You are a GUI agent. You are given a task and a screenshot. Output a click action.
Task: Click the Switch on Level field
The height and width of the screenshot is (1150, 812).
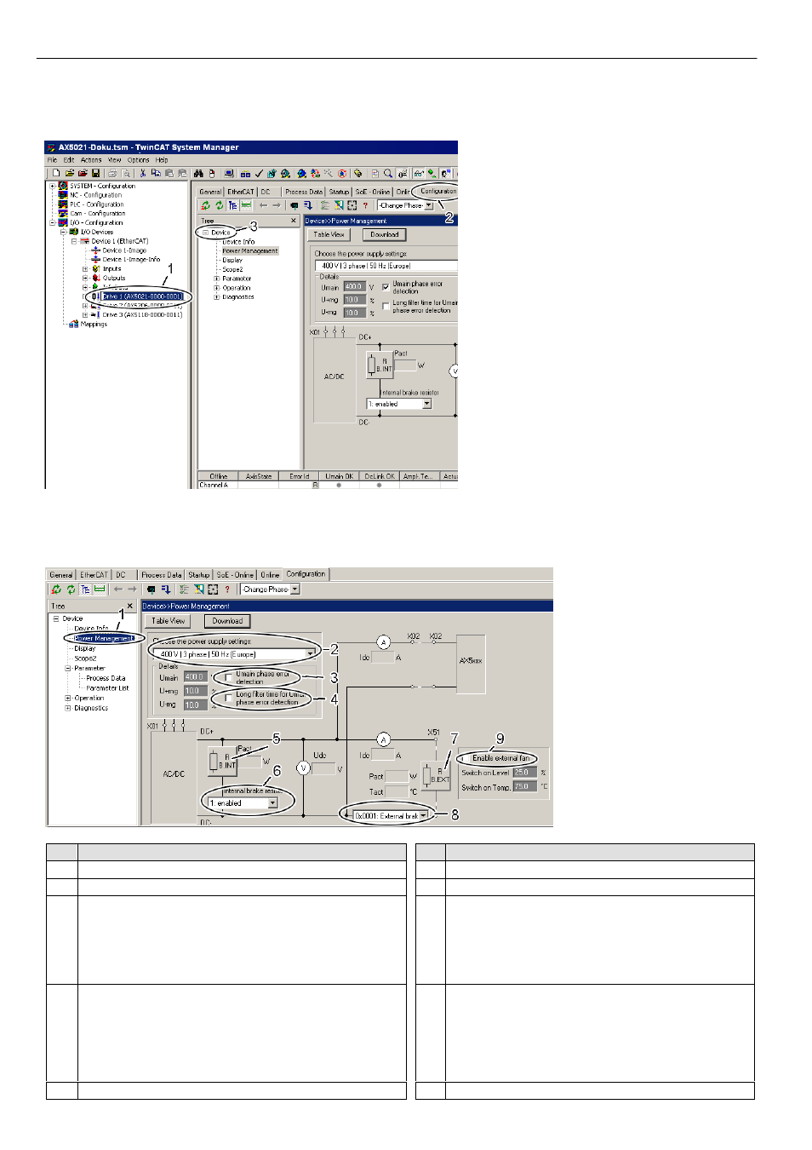(x=525, y=773)
